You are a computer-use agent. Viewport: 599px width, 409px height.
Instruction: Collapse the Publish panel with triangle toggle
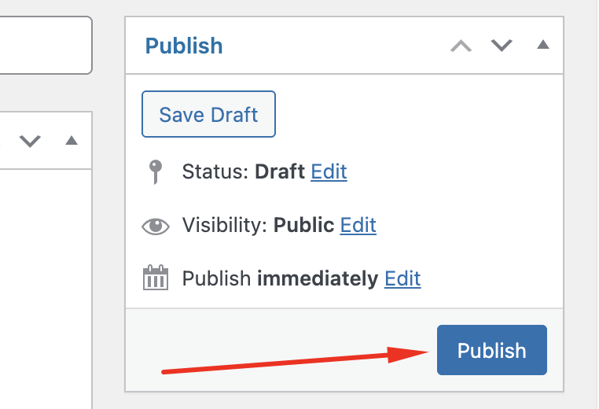(542, 45)
